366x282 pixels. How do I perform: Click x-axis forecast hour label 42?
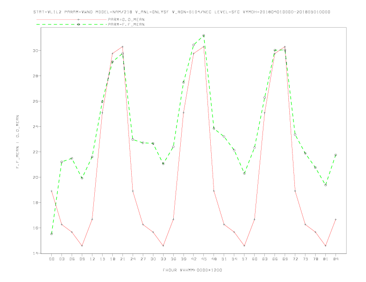(x=194, y=259)
